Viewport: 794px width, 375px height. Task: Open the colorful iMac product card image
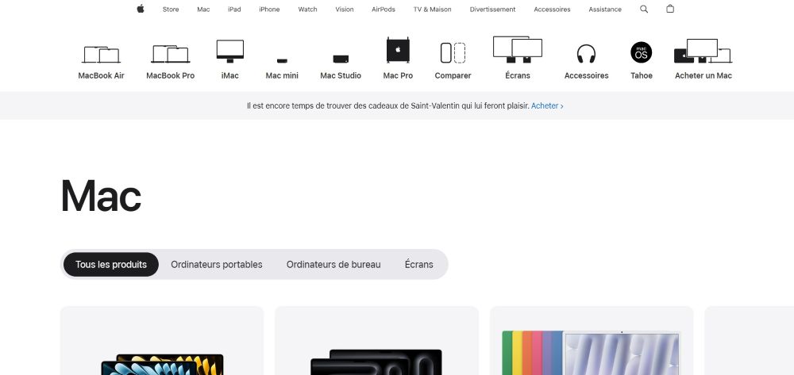592,353
